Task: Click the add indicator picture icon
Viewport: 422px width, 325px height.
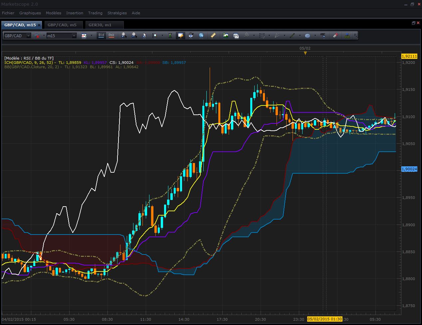Action: click(x=226, y=35)
